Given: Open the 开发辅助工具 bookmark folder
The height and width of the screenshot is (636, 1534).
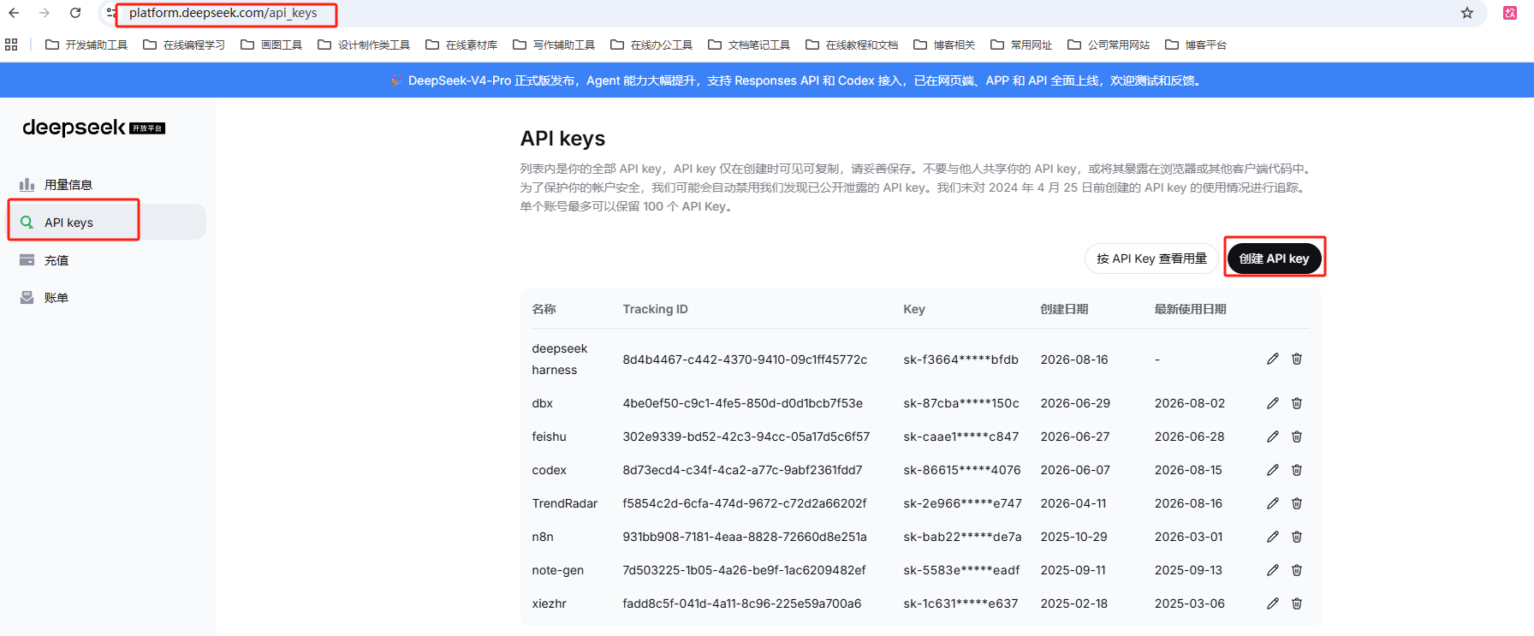Looking at the screenshot, I should [86, 45].
